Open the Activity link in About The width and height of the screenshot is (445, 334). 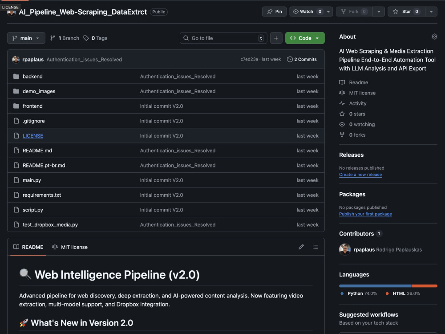(353, 103)
